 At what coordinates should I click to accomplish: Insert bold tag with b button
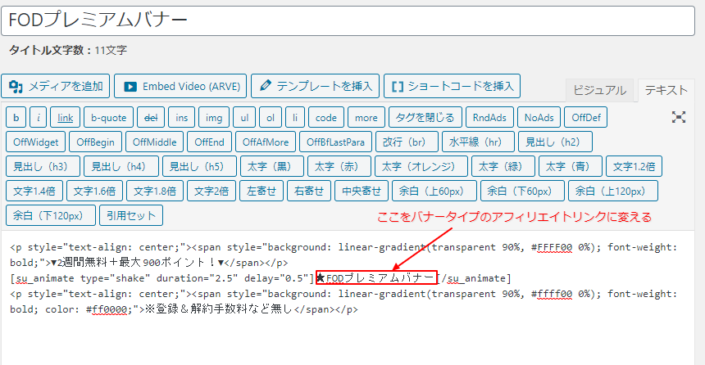[16, 118]
